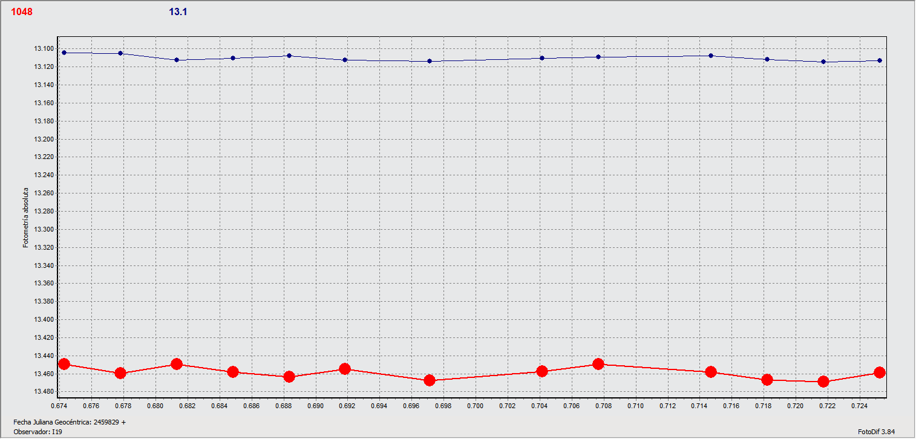Click the last blue data point on the right

879,60
